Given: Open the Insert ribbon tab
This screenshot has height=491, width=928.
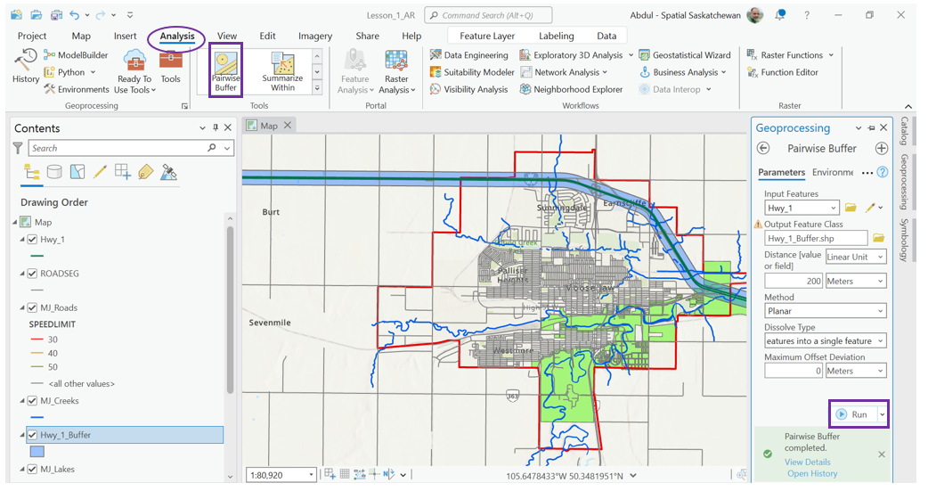Looking at the screenshot, I should [125, 37].
